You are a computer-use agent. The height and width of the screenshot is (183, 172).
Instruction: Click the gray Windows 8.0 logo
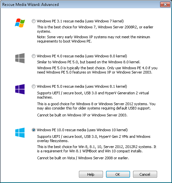[x=20, y=58]
